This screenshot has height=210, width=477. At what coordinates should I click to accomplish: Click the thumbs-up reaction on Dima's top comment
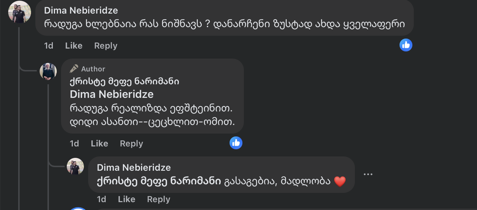click(x=406, y=45)
